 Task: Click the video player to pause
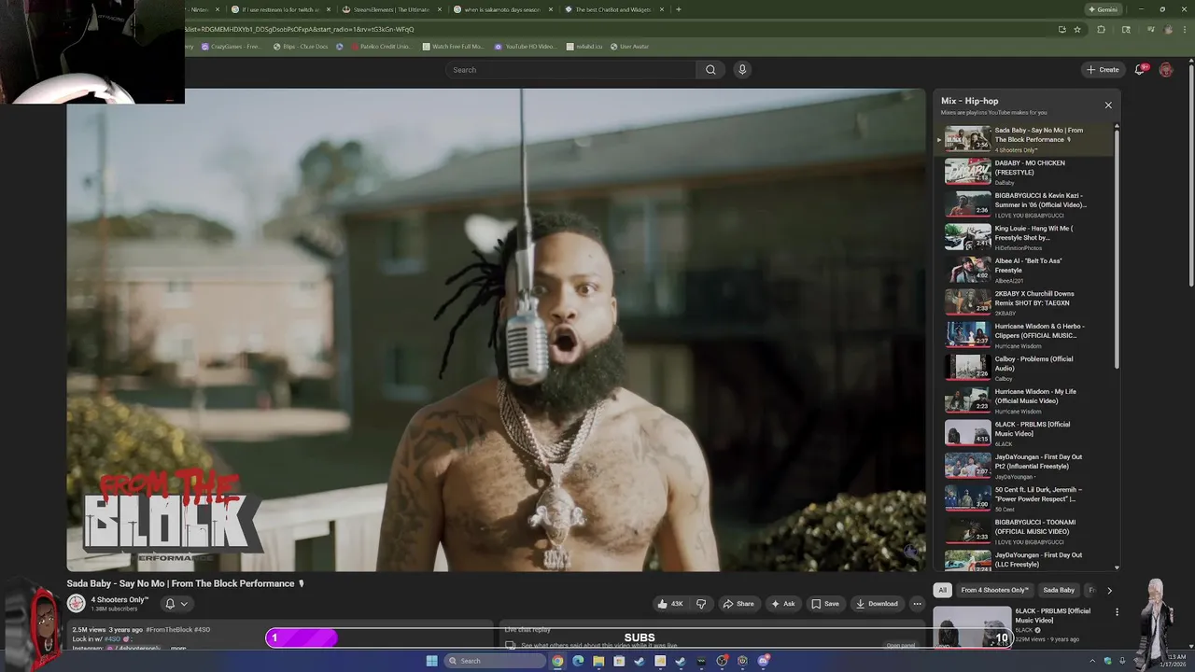pos(496,329)
